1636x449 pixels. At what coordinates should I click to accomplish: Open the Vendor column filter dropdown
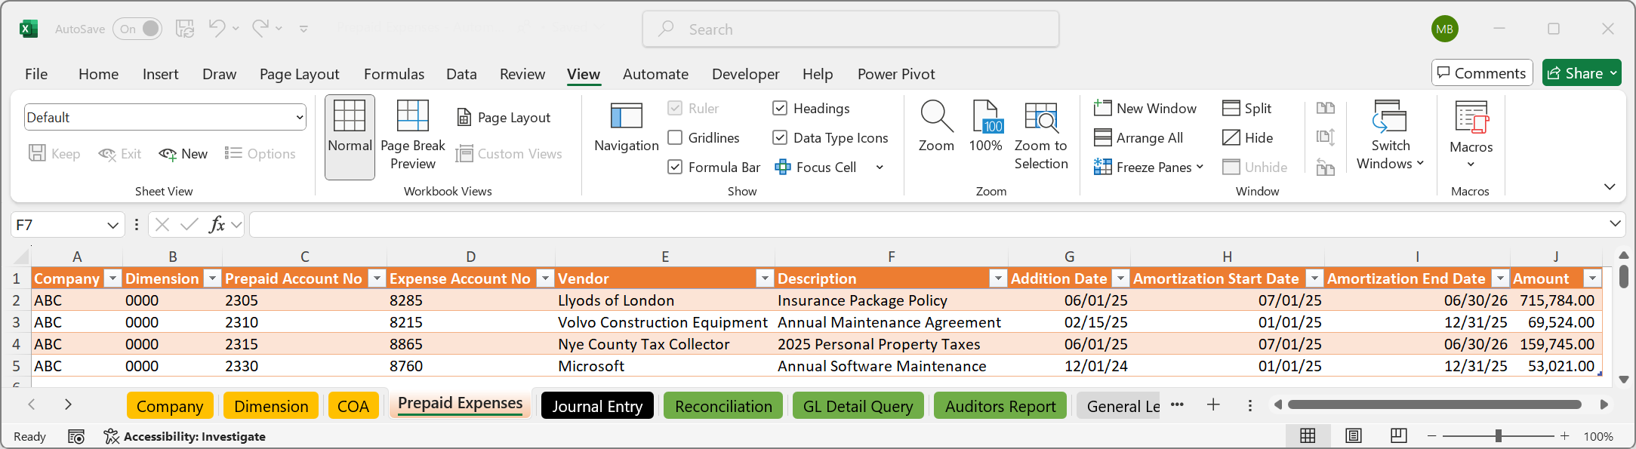(765, 279)
